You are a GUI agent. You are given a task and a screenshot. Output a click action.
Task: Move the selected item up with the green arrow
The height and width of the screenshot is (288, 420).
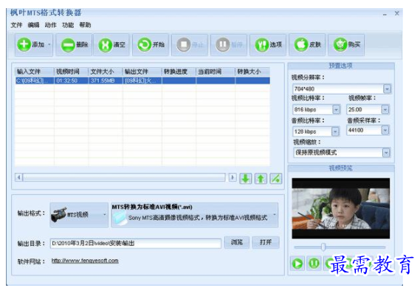[261, 179]
